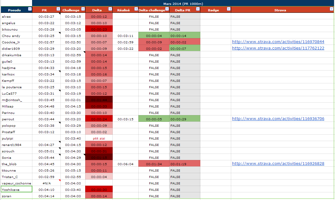Select the zoran pseudo cell
335x200 pixels.
pyautogui.click(x=16, y=196)
